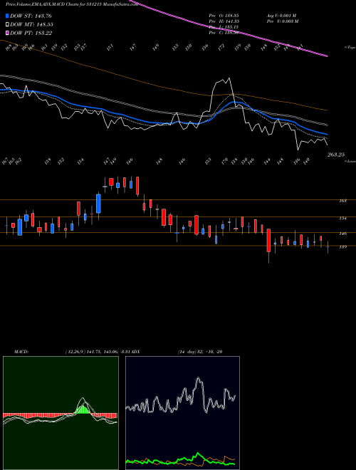Click the white price line spike peak

229,78
